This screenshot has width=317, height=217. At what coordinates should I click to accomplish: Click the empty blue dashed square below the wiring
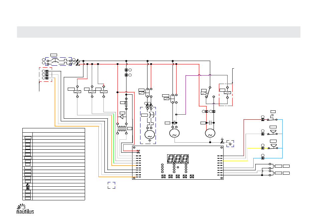pyautogui.click(x=111, y=185)
